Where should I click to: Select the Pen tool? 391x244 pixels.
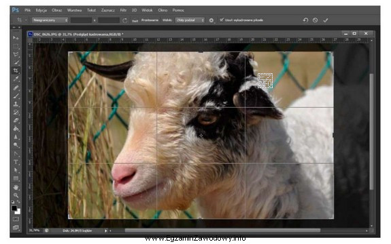click(x=16, y=154)
